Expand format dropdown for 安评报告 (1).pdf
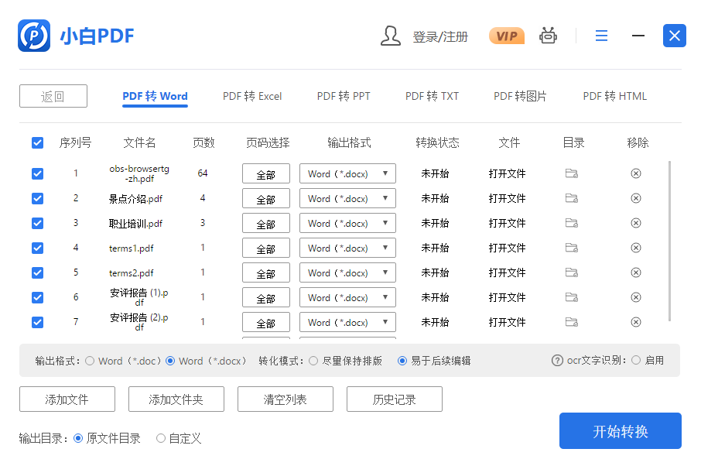The image size is (701, 466). 347,298
